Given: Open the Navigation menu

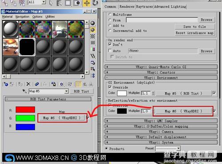Looking at the screenshot, I should point(22,16).
